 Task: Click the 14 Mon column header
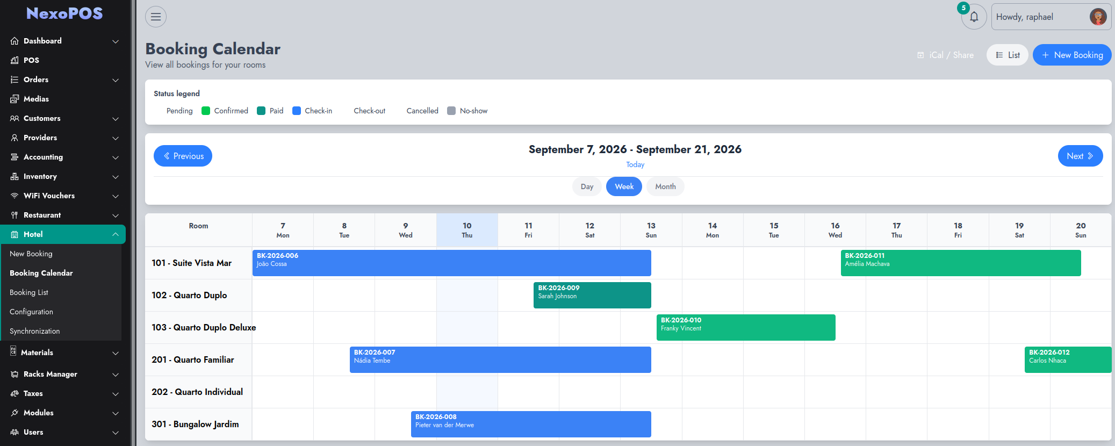(x=713, y=230)
